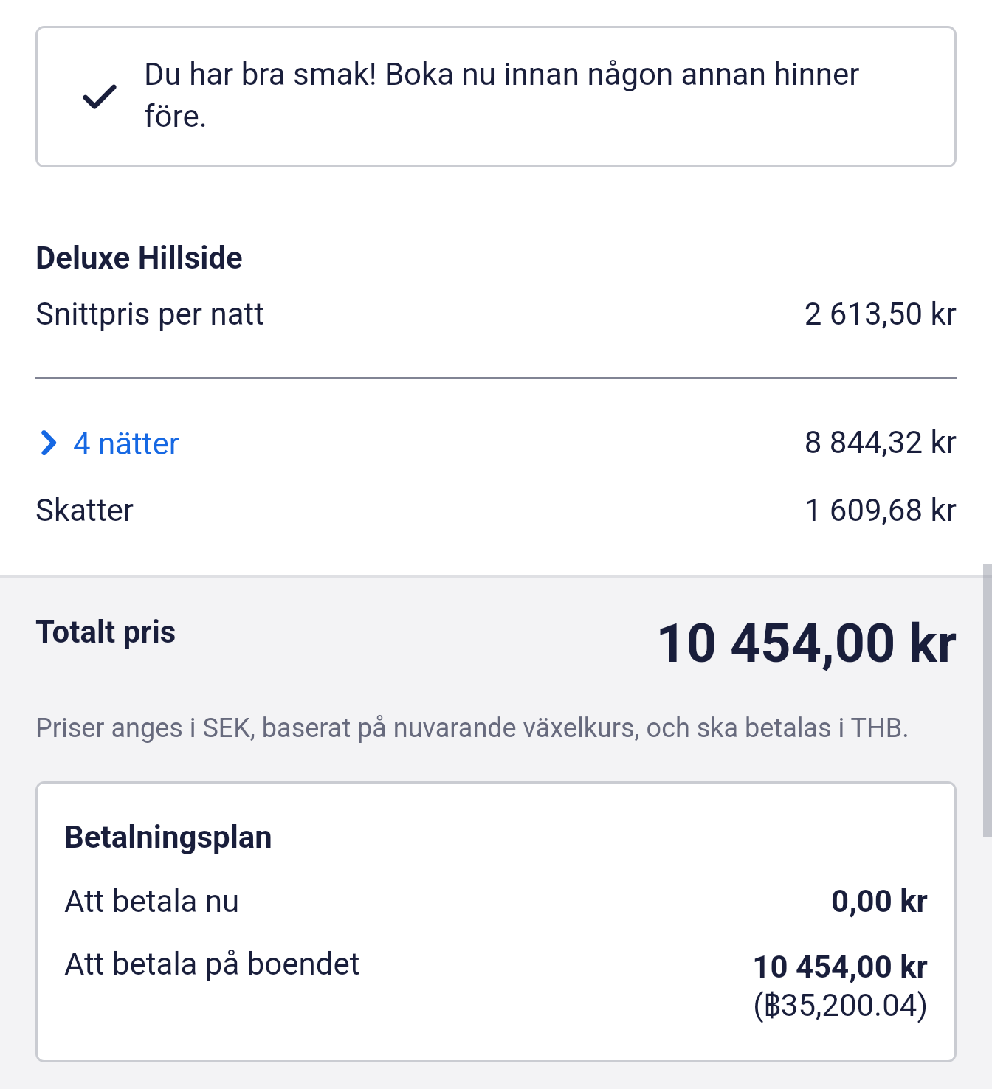Expand the chevron next to 4 nätter

pyautogui.click(x=49, y=443)
